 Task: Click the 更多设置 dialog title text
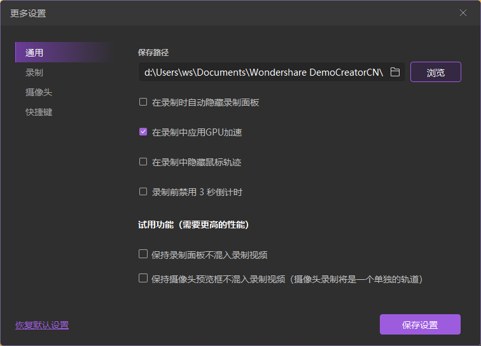click(28, 13)
